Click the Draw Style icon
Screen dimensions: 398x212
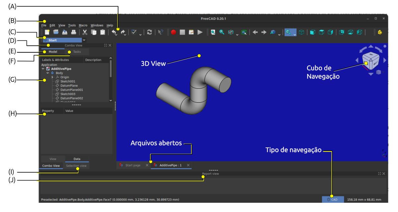coord(231,32)
